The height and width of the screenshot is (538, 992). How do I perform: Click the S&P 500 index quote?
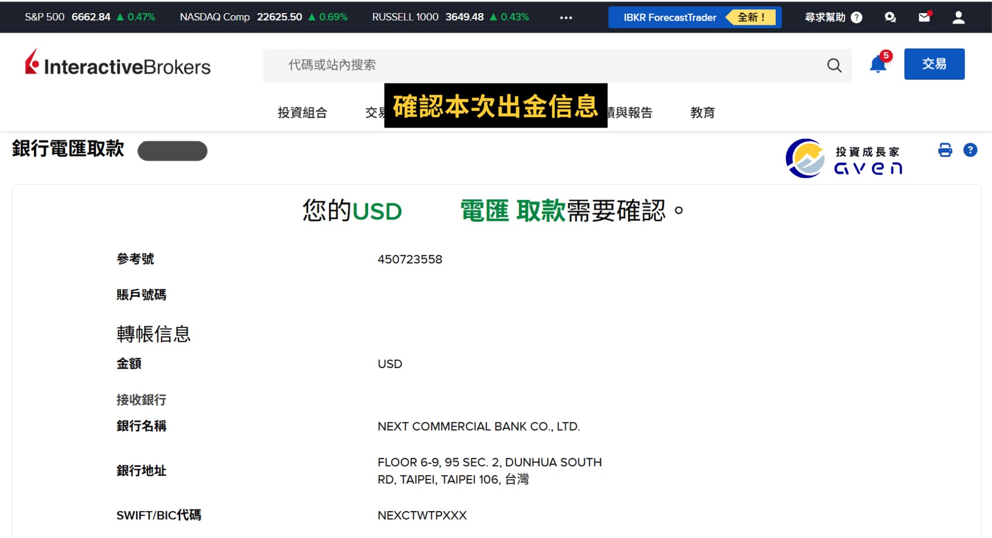point(90,17)
